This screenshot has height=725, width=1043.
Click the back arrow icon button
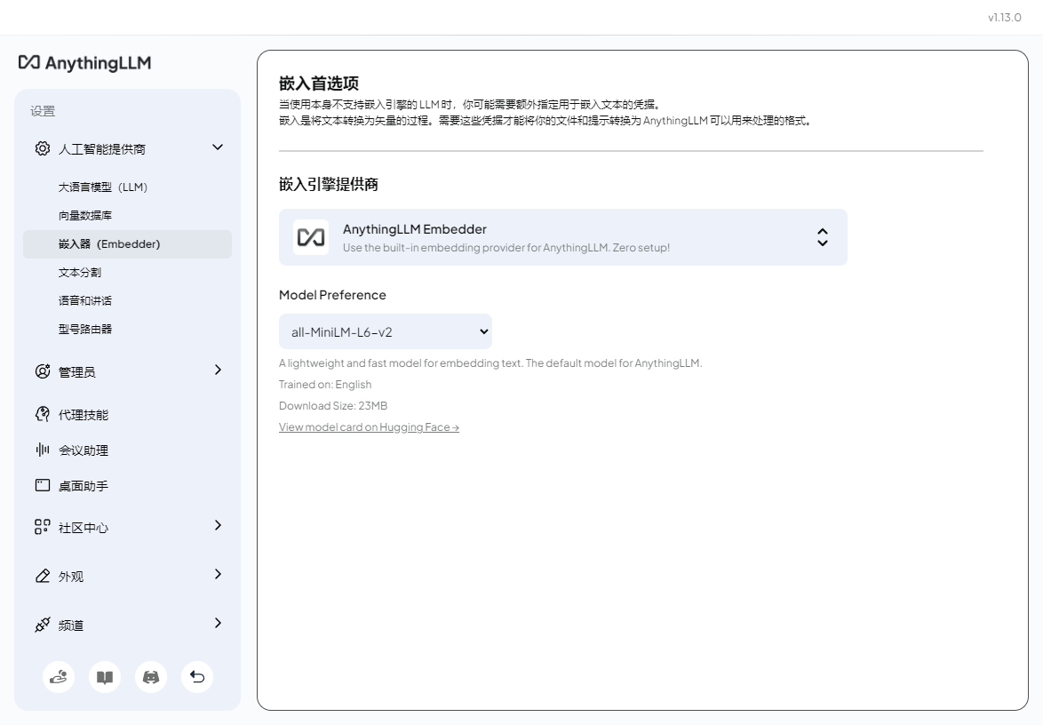(197, 677)
